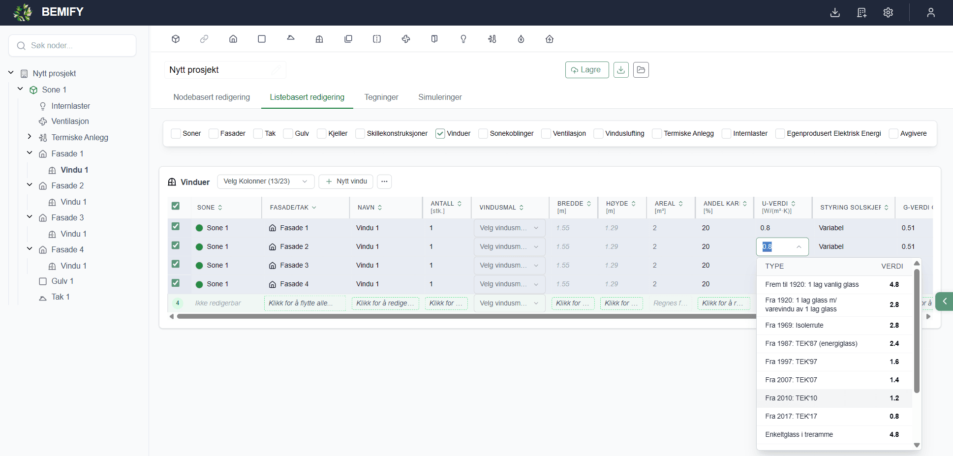Expand the green side panel arrow button
953x456 pixels.
[x=944, y=302]
